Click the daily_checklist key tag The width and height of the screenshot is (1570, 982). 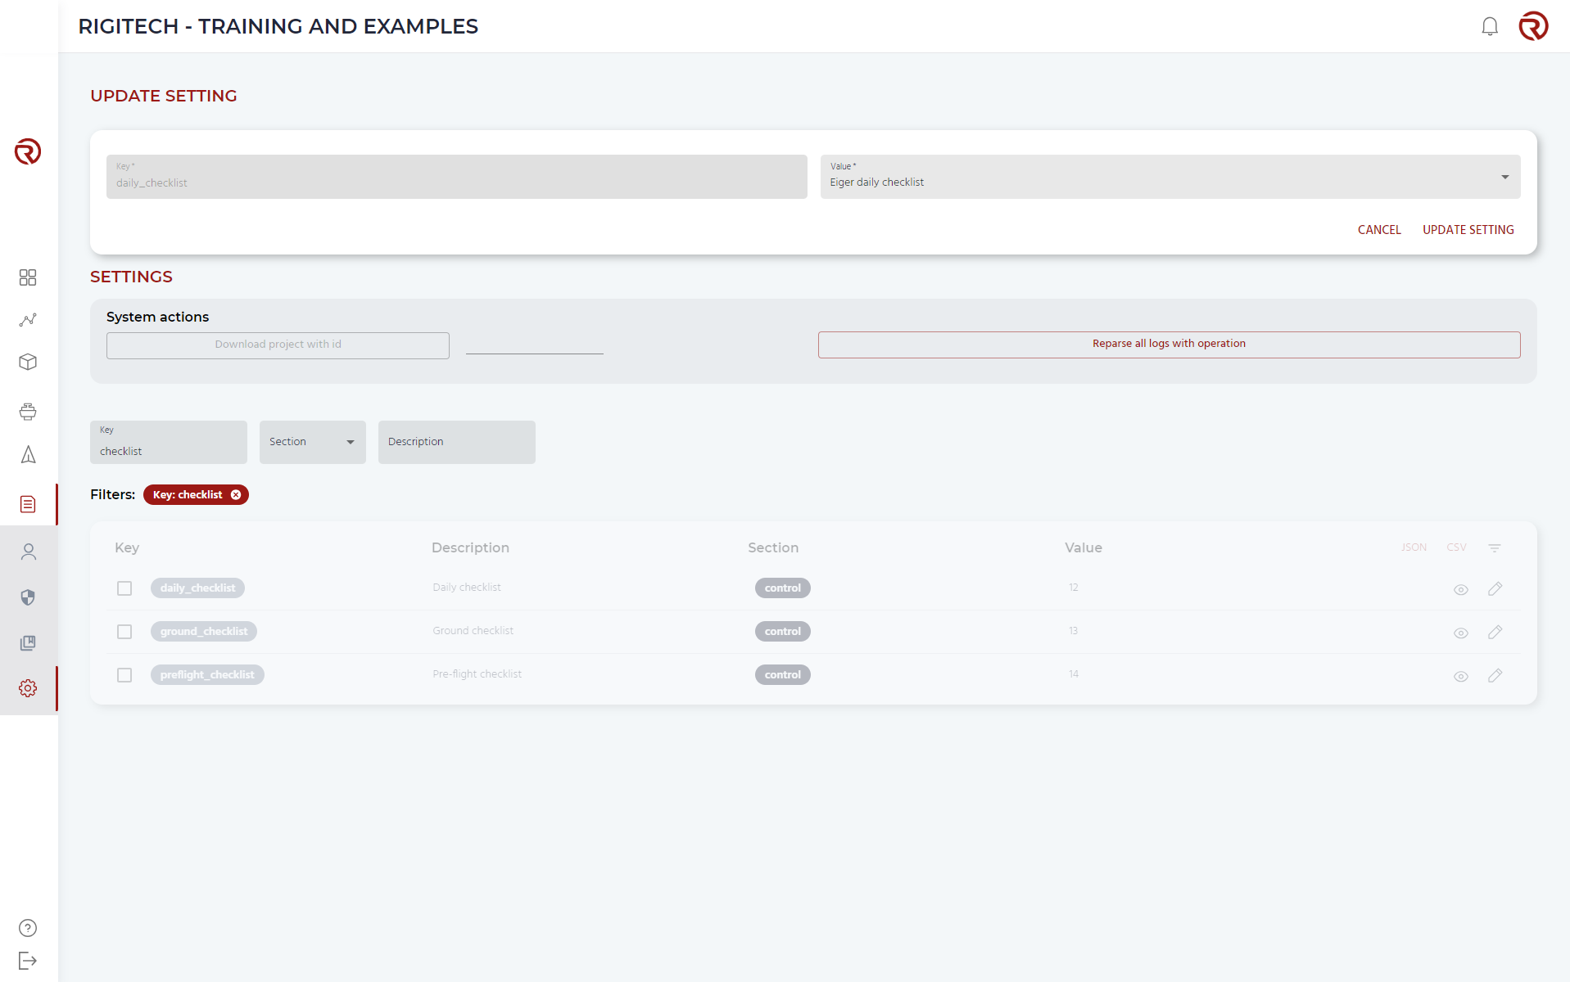(x=197, y=588)
